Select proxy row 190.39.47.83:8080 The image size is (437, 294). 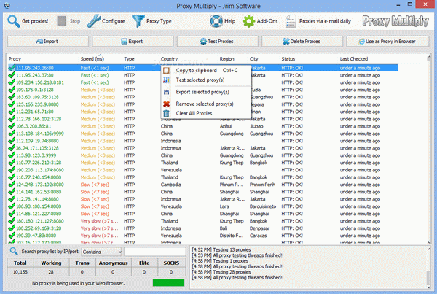(x=203, y=236)
